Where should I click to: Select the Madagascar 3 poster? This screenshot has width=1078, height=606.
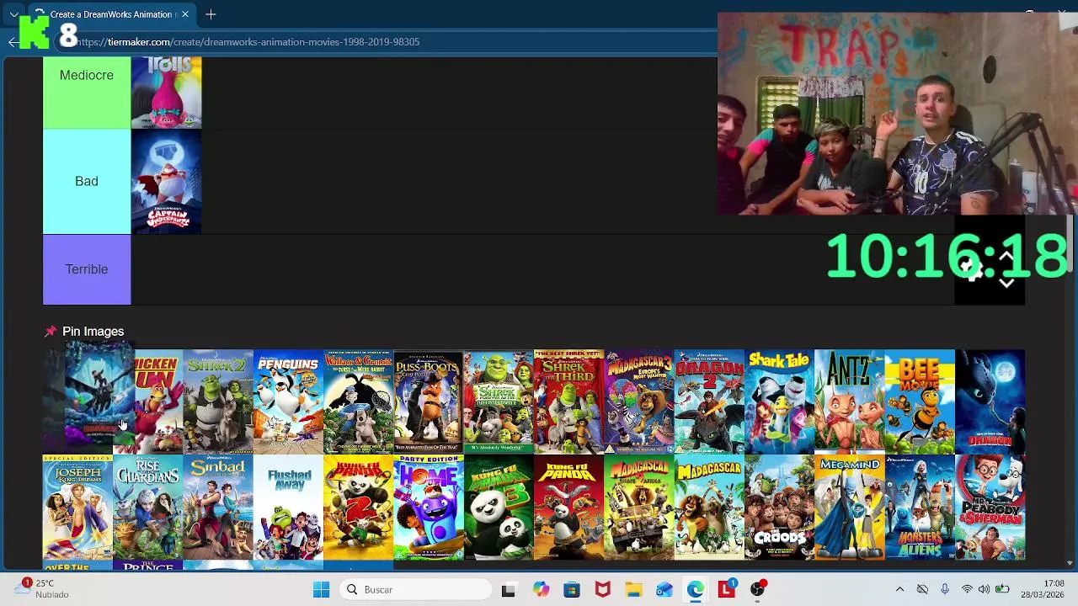(639, 401)
